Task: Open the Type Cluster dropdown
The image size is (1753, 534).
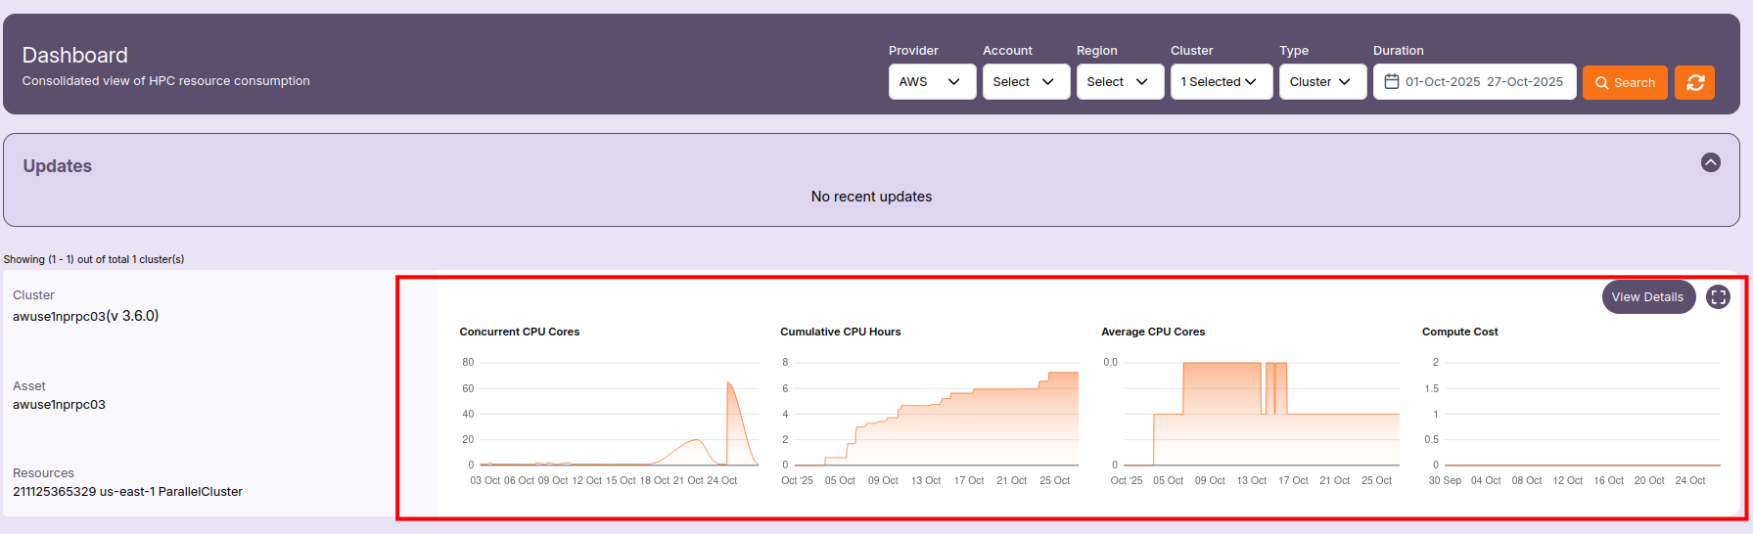Action: (x=1322, y=82)
